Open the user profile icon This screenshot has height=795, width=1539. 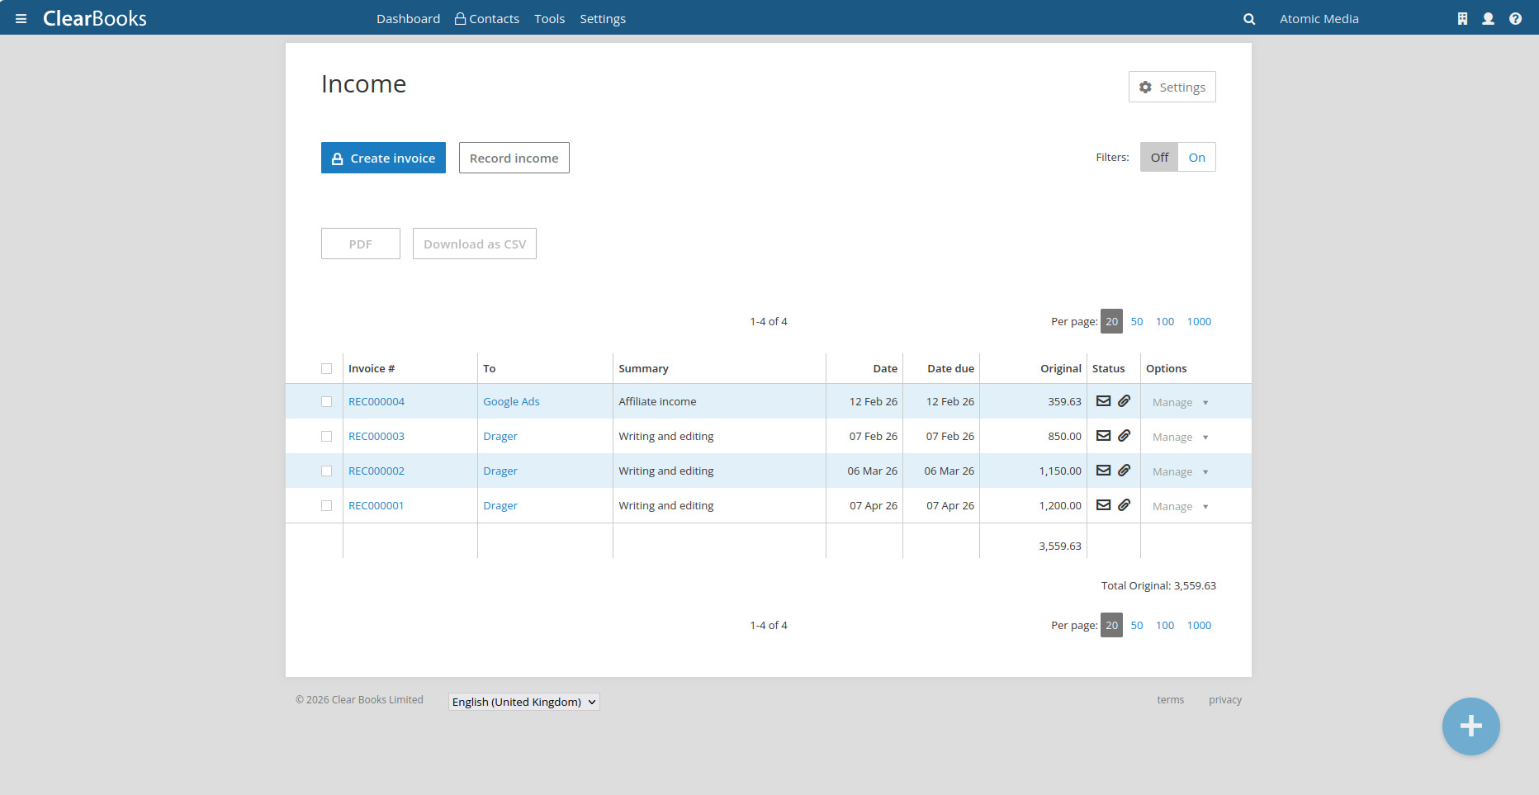click(1488, 18)
